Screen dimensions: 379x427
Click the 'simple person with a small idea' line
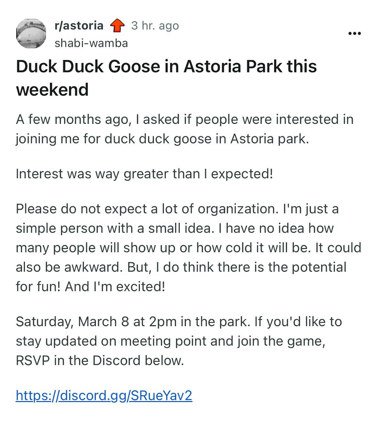(175, 228)
